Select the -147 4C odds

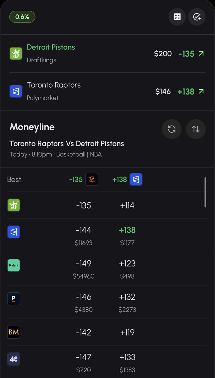pos(84,357)
